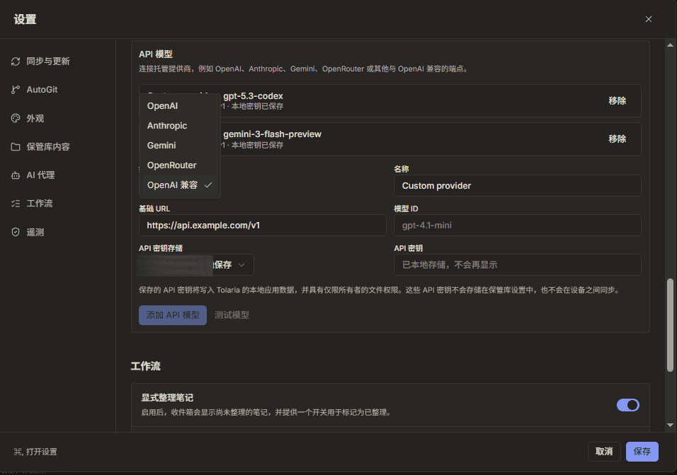Toggle 显式整理笔记 switch off
The height and width of the screenshot is (475, 677).
(x=627, y=405)
